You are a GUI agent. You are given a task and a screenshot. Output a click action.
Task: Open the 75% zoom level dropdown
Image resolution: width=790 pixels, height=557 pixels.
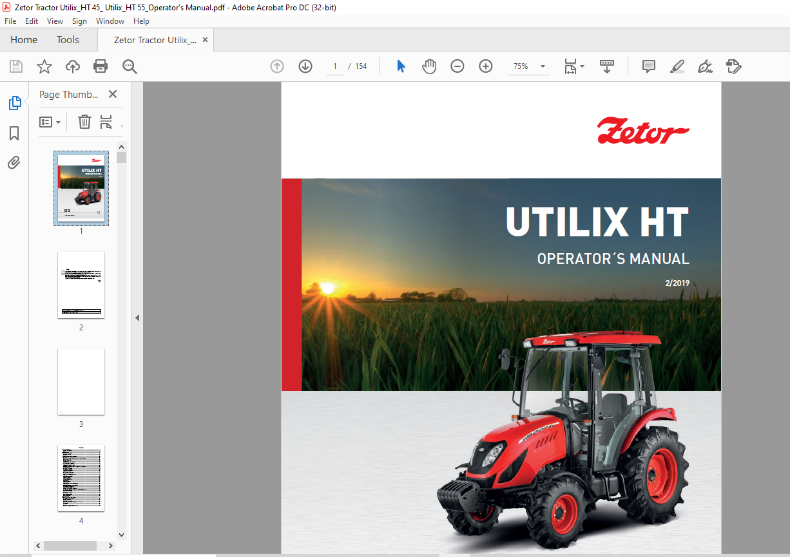543,66
